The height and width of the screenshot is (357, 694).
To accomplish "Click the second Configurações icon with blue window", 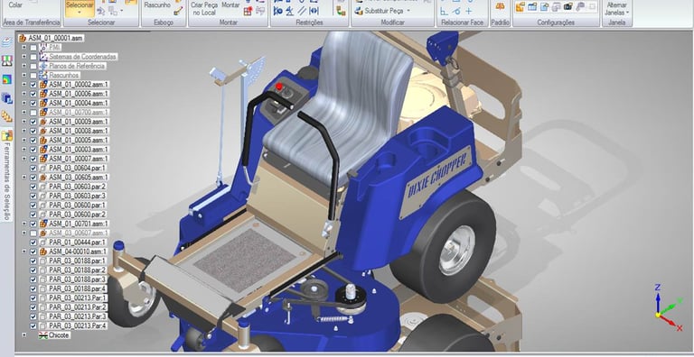I will [532, 6].
